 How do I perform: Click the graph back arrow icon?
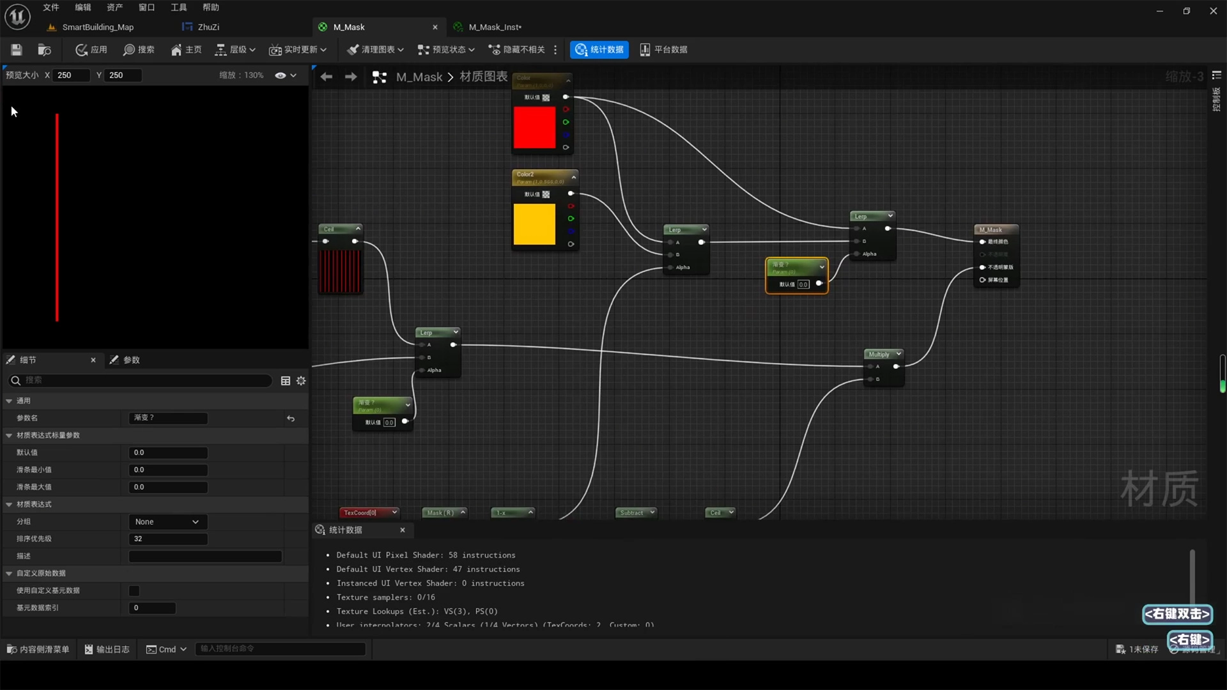tap(327, 77)
